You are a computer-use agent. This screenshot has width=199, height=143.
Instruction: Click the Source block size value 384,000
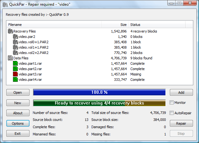coord(159,120)
